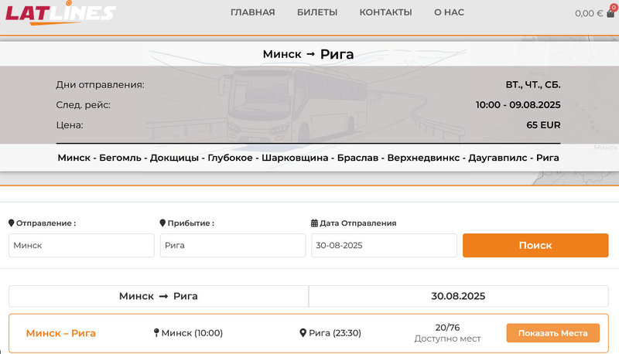
Task: Open the КОНТАКТЫ page
Action: click(385, 12)
